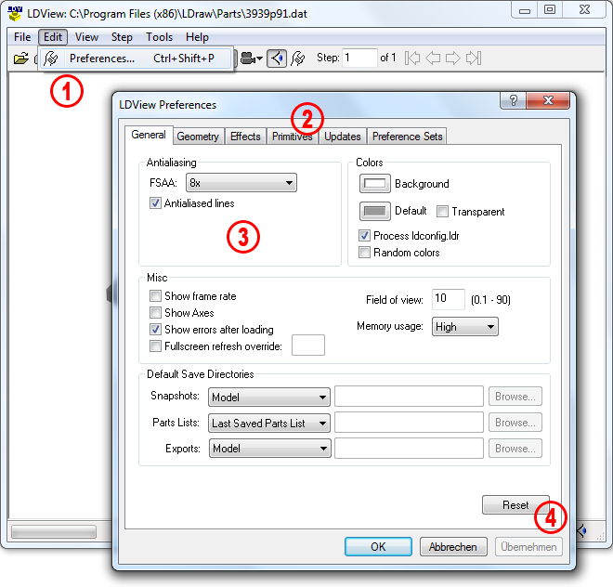
Task: Select Preferences... menu entry
Action: coord(136,59)
